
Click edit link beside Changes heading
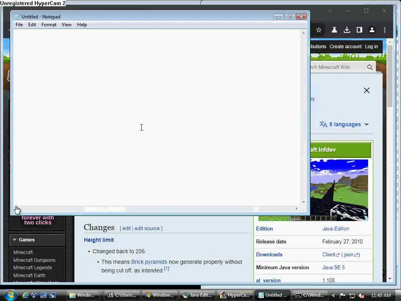pos(126,228)
